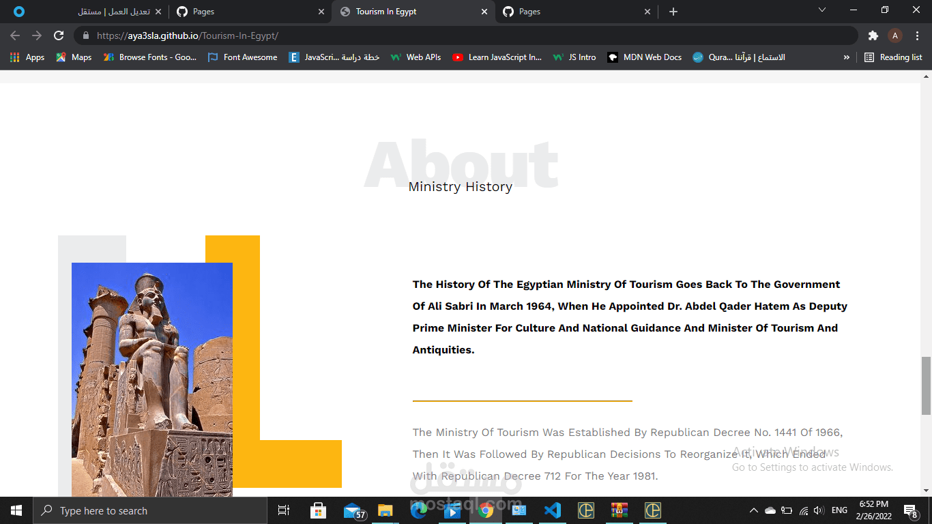Open the JS Intro bookmark
The width and height of the screenshot is (932, 524).
click(574, 57)
